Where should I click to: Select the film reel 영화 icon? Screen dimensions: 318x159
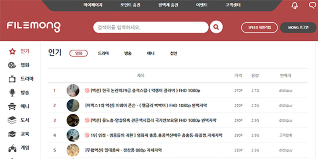(x=12, y=65)
